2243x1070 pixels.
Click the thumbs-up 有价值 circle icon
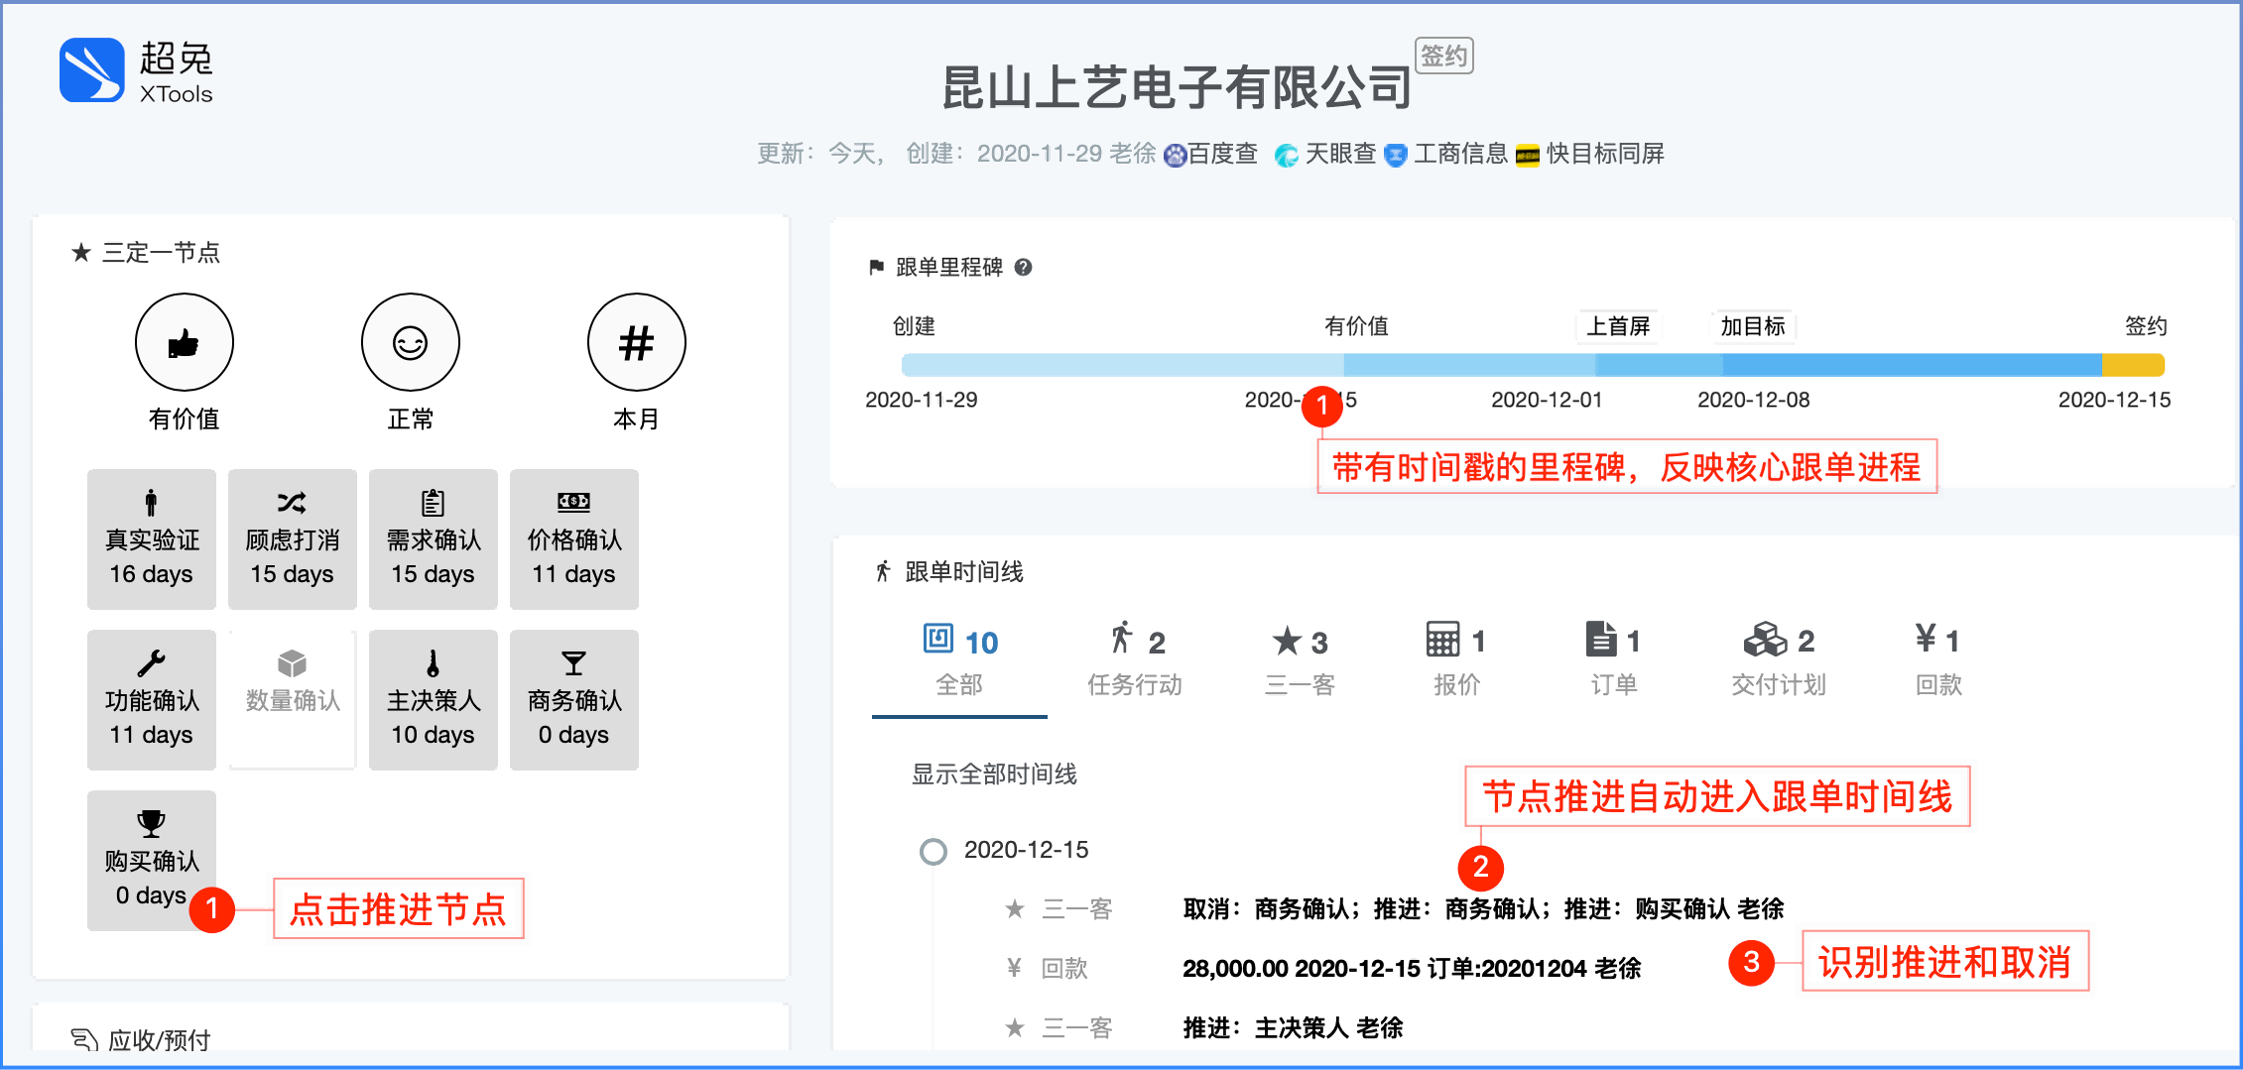(x=185, y=342)
